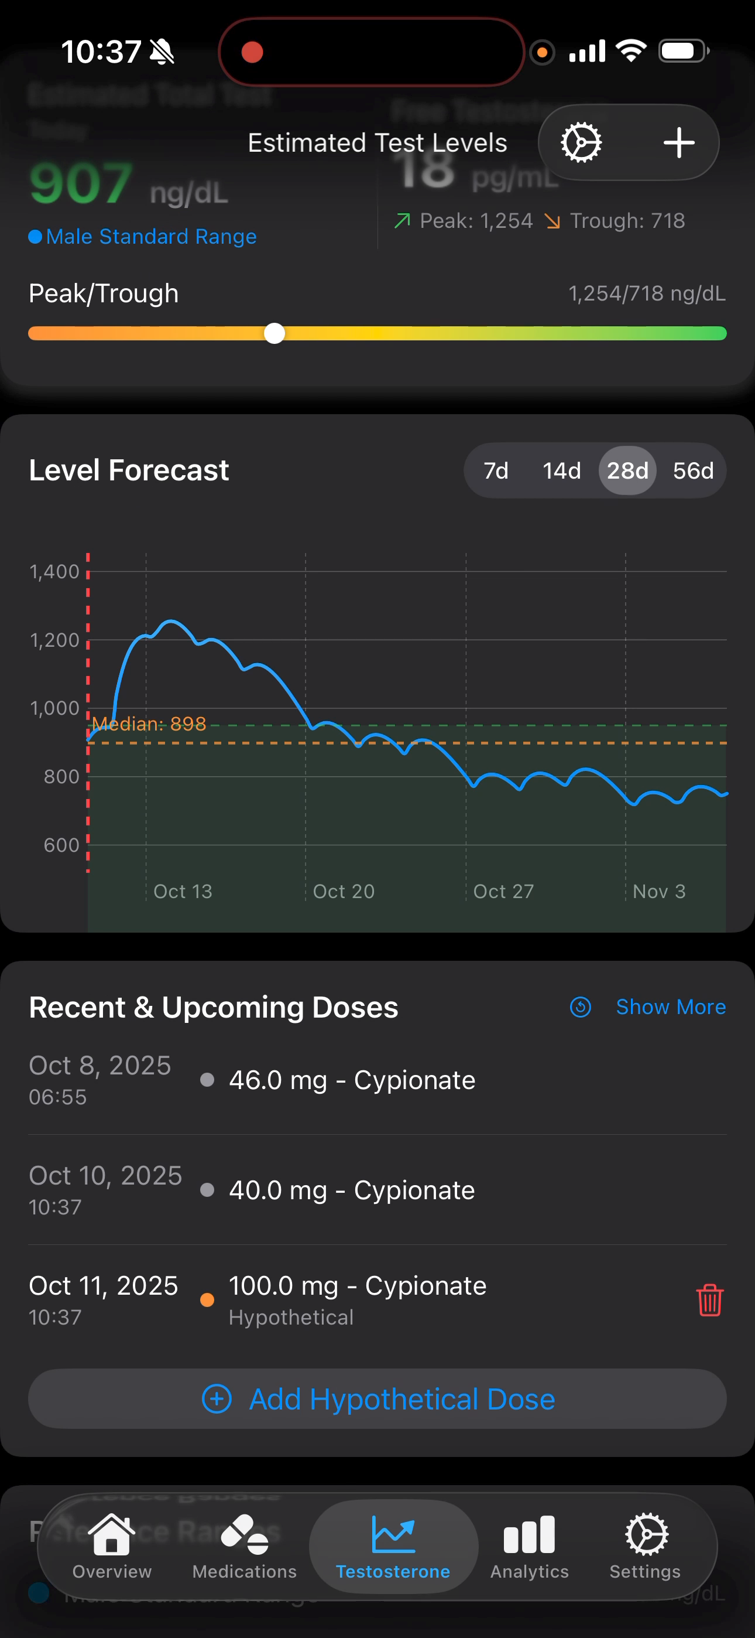The image size is (755, 1638).
Task: Tap the red recording indicator in status bar
Action: pyautogui.click(x=252, y=52)
